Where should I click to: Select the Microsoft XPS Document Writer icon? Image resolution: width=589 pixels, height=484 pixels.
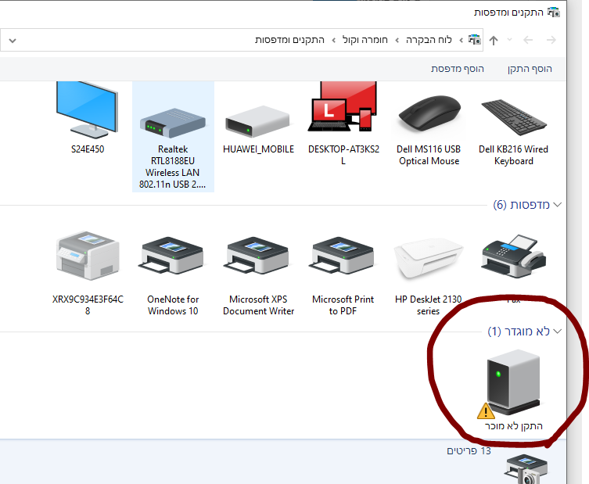click(x=257, y=256)
